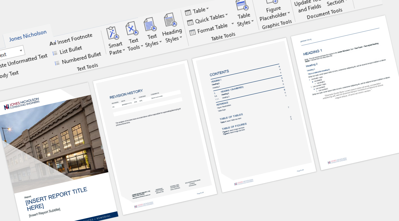Click the Smart Paste clipboard icon
The image size is (399, 221).
point(113,33)
